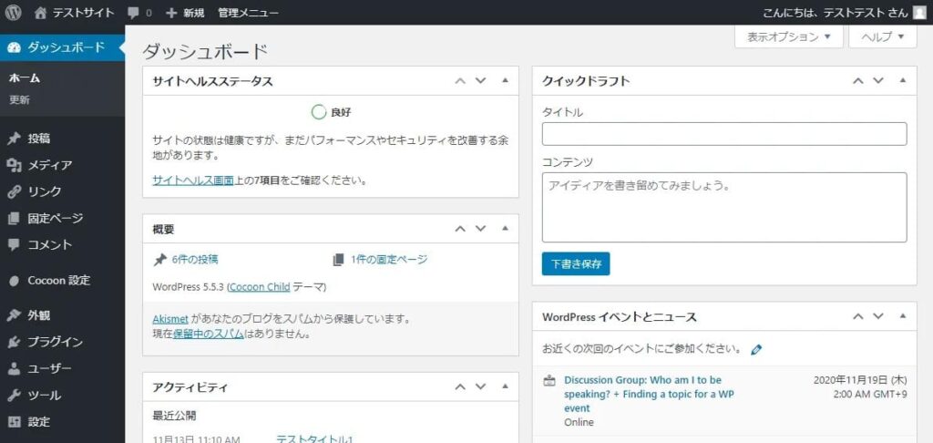The width and height of the screenshot is (933, 443).
Task: Open 保留中のスパム link
Action: pos(209,334)
